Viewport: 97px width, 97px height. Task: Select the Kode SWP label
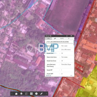[x=50, y=74]
